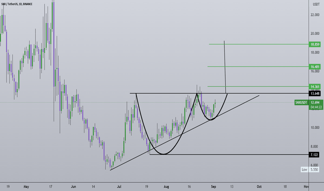Click the 8.000 price axis value

click(x=314, y=147)
